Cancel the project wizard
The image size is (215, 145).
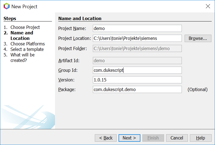point(177,138)
